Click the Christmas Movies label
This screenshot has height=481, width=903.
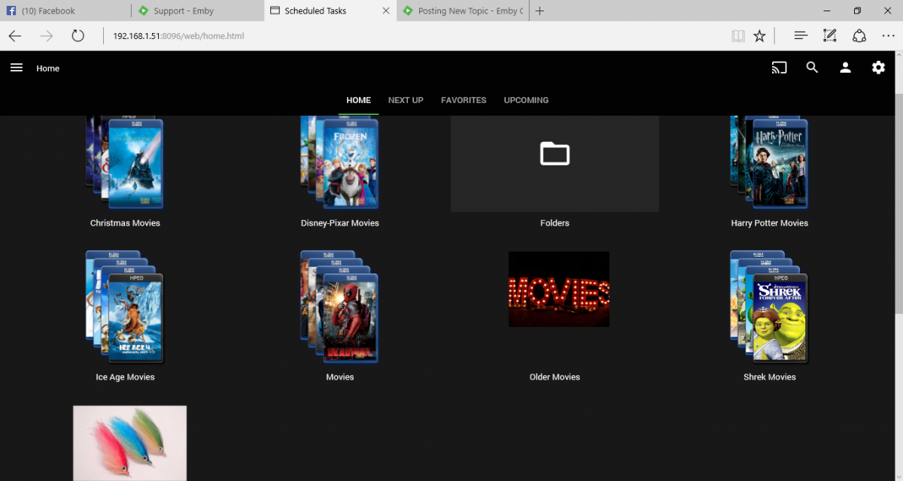point(125,223)
